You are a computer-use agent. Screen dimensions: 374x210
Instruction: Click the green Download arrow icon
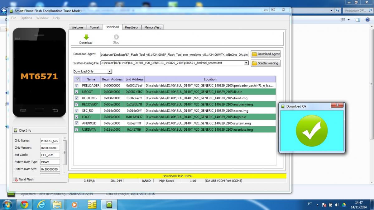pyautogui.click(x=86, y=37)
